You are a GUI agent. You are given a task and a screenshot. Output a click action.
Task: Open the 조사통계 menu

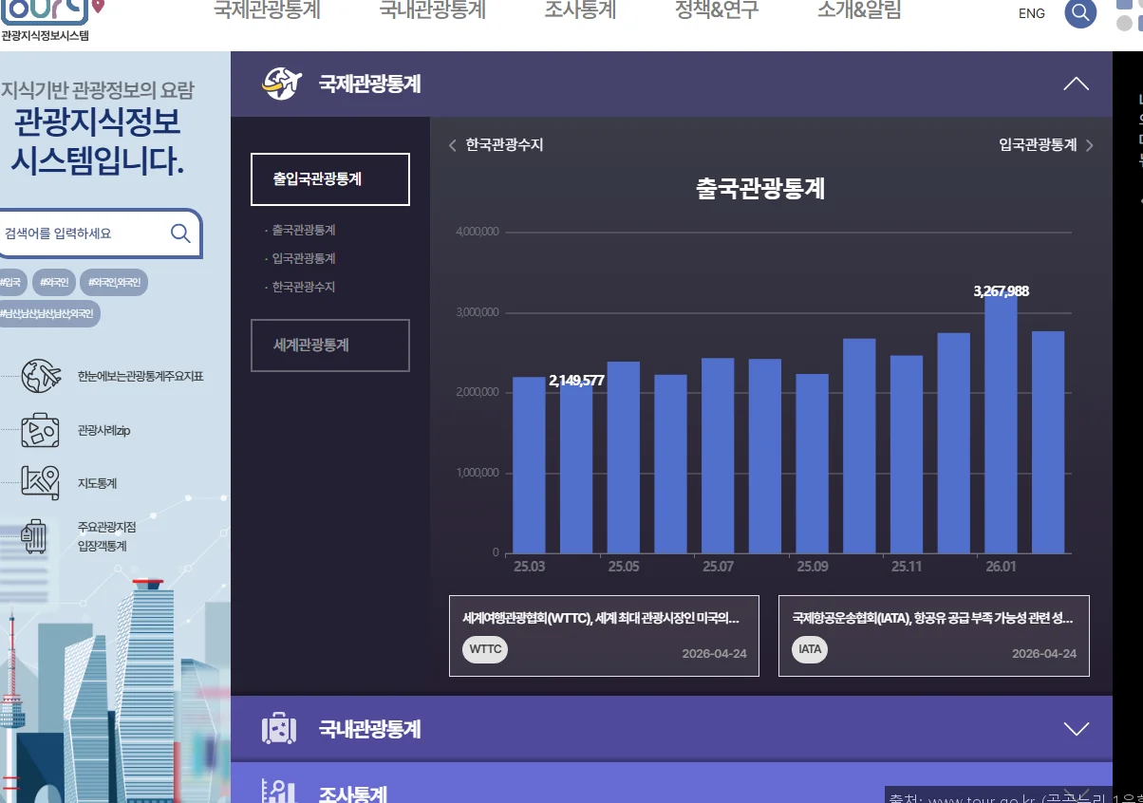(580, 12)
